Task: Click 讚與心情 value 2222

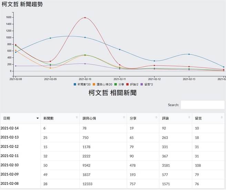Action: pos(86,156)
